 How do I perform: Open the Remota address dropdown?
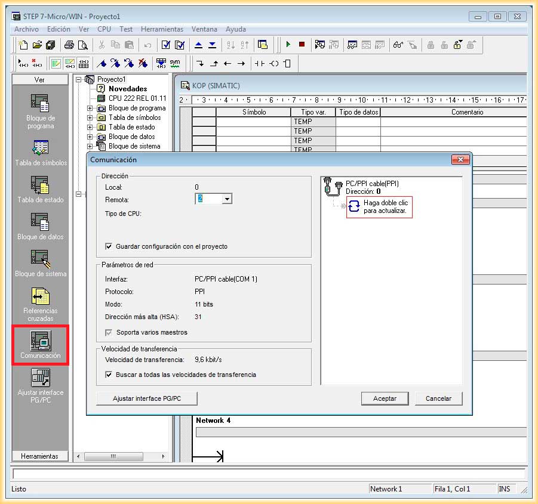tap(226, 199)
